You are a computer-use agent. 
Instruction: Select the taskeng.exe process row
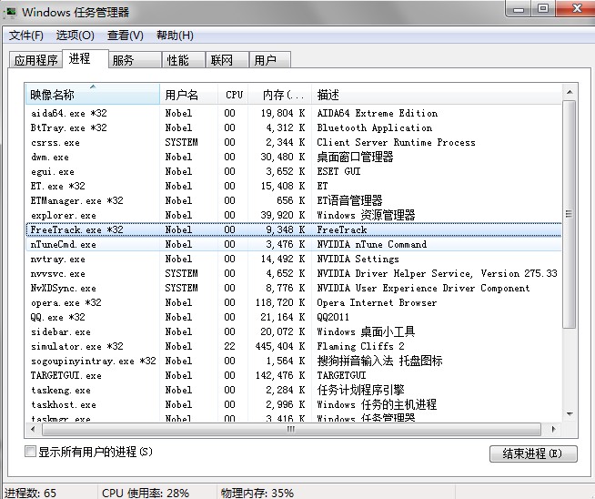pyautogui.click(x=294, y=390)
